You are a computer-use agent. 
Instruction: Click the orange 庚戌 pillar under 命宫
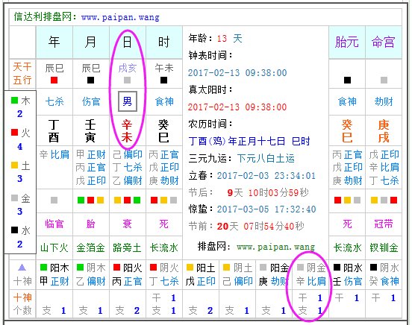click(384, 130)
